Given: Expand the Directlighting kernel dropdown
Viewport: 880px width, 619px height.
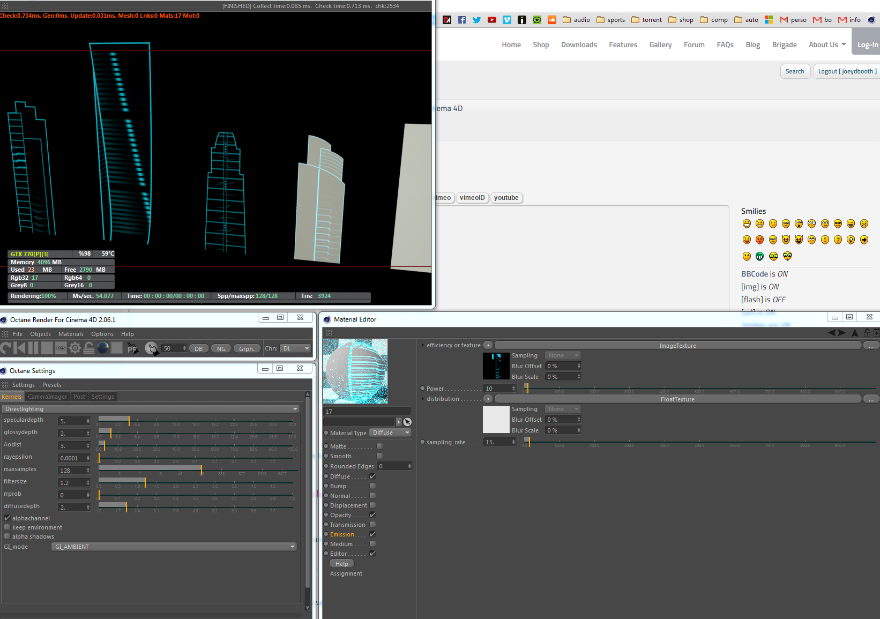Looking at the screenshot, I should [151, 409].
